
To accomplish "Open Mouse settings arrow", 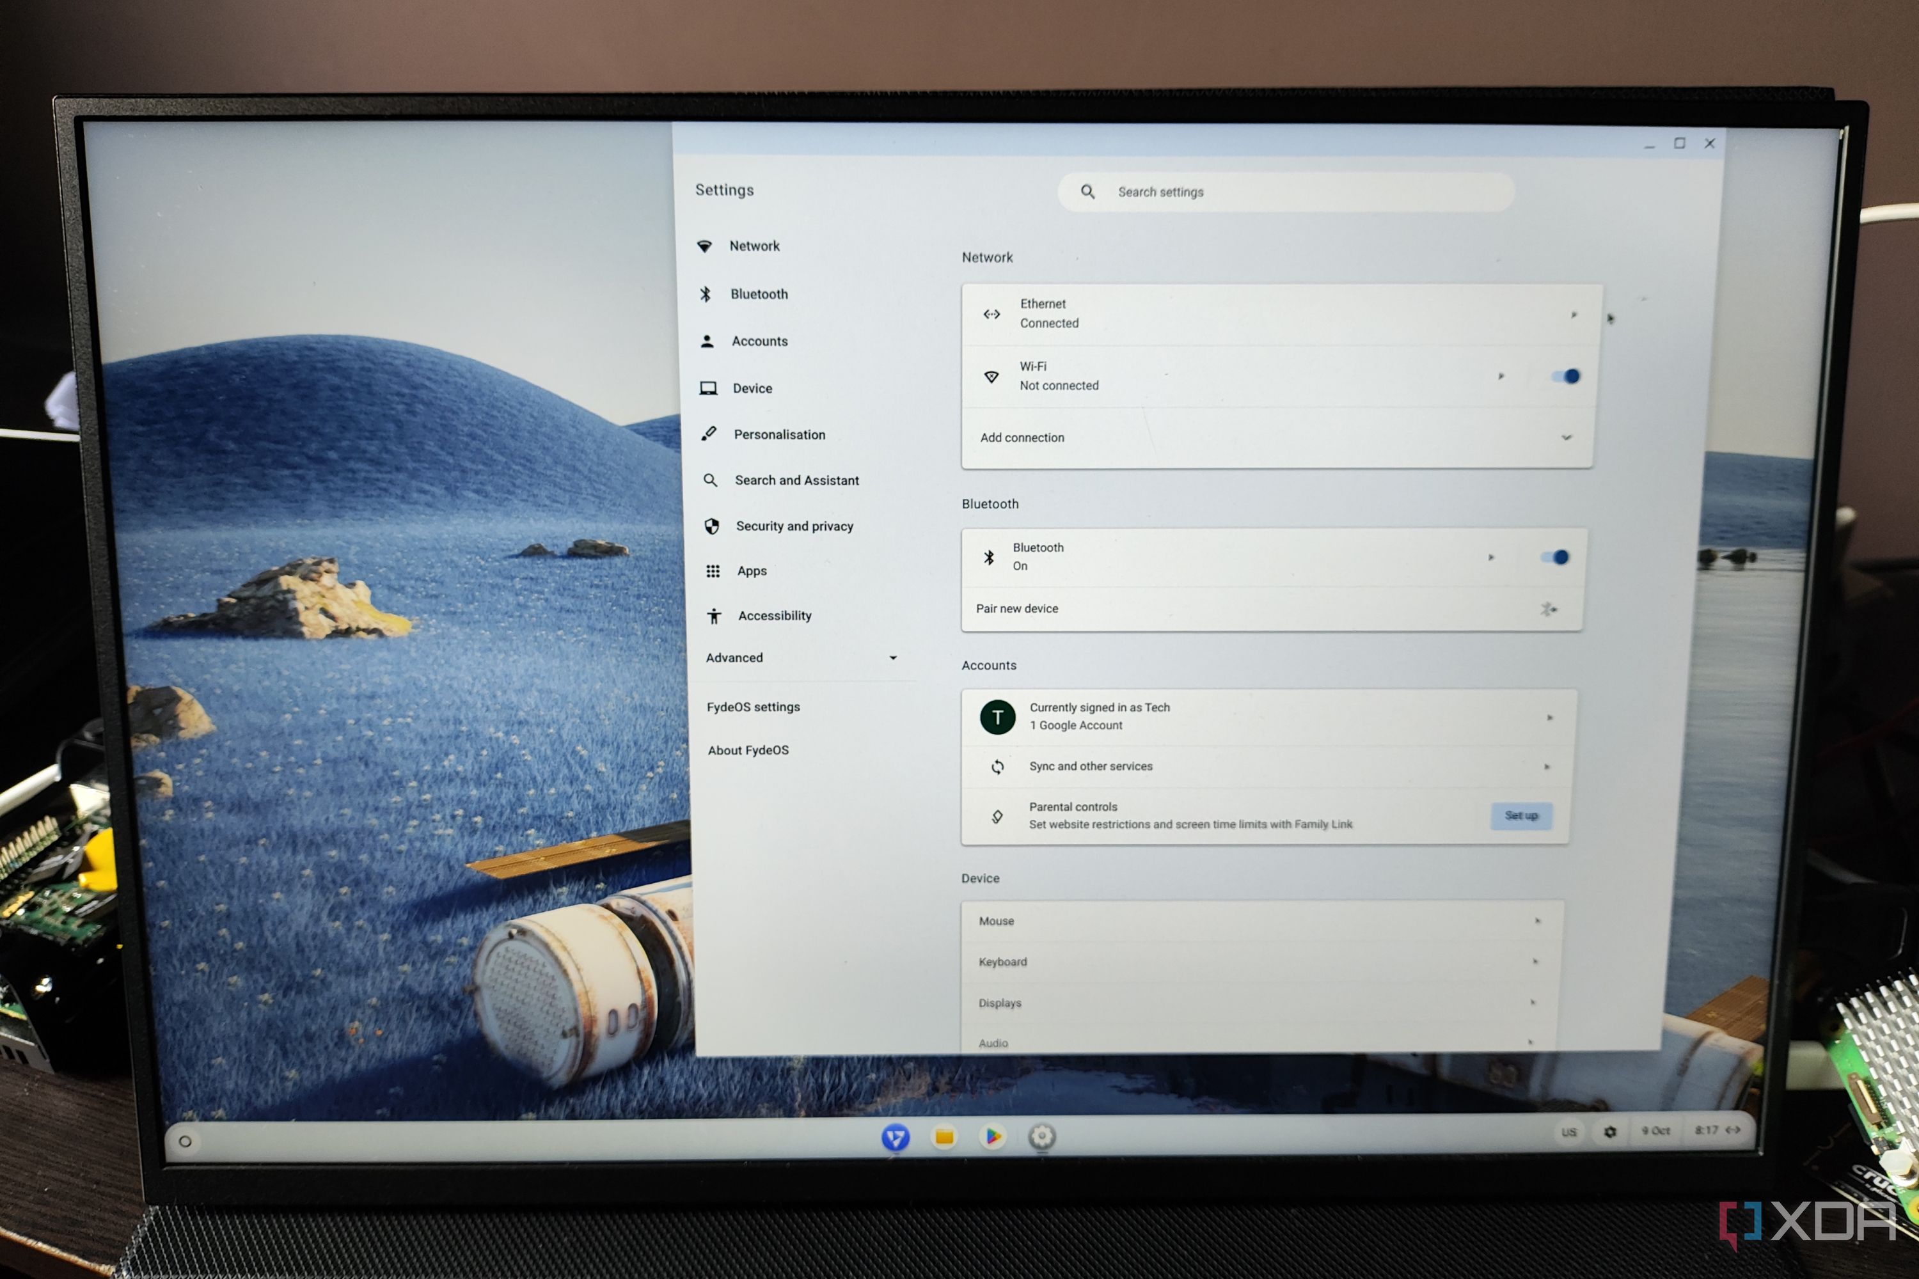I will pos(1538,921).
